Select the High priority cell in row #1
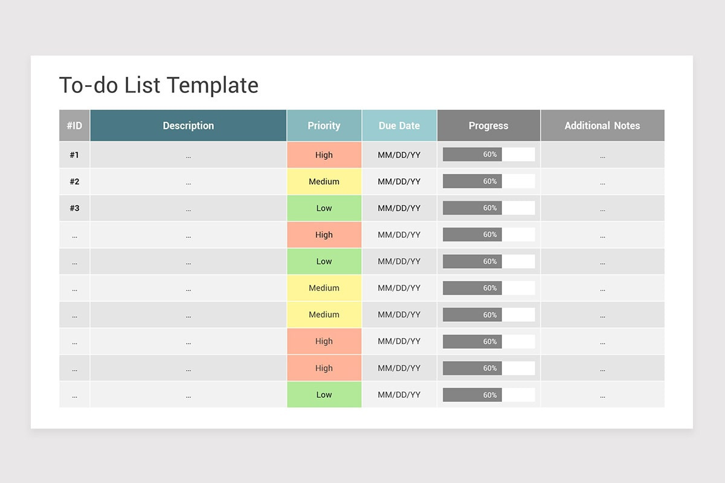The image size is (725, 483). pos(324,155)
